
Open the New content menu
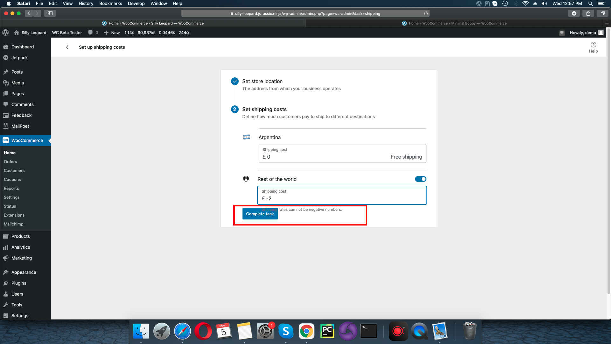click(x=112, y=32)
